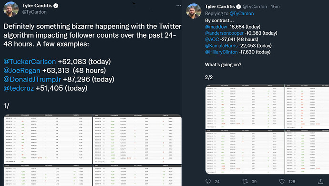Open profile avatar on the reply tweet
Image resolution: width=329 pixels, height=186 pixels.
coord(194,11)
